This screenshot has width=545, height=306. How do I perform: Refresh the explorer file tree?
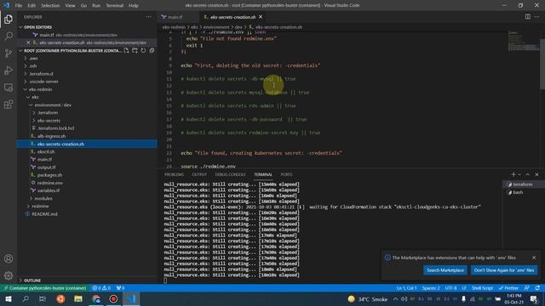click(143, 51)
